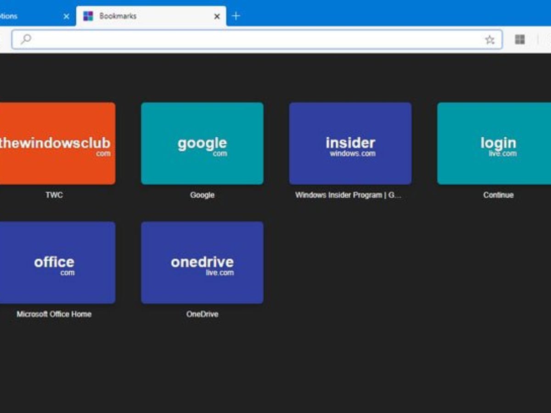Screen dimensions: 551x413
Task: Close the partially visible Options tab
Action: [66, 17]
